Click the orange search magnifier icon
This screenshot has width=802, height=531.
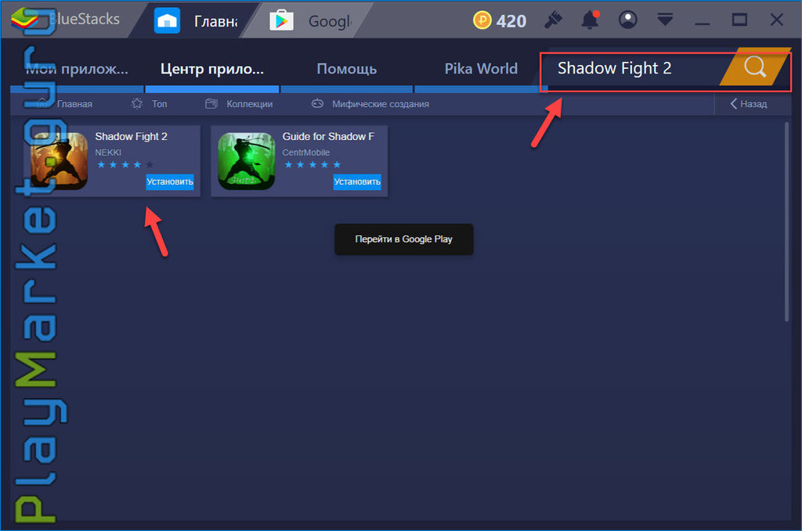[755, 67]
